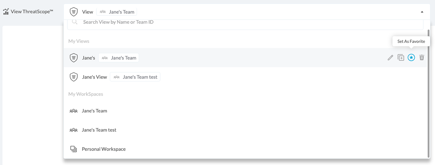
Task: Collapse the View dropdown with the arrow
Action: pyautogui.click(x=422, y=12)
